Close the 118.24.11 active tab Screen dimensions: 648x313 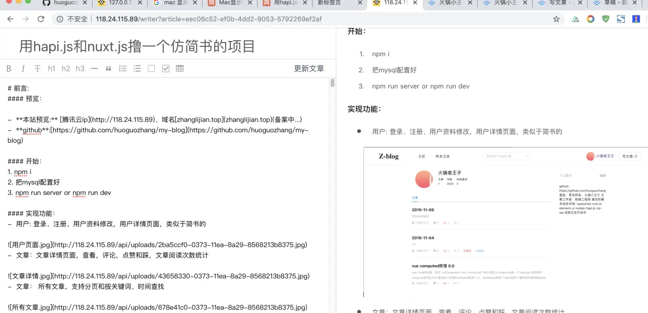click(x=415, y=3)
